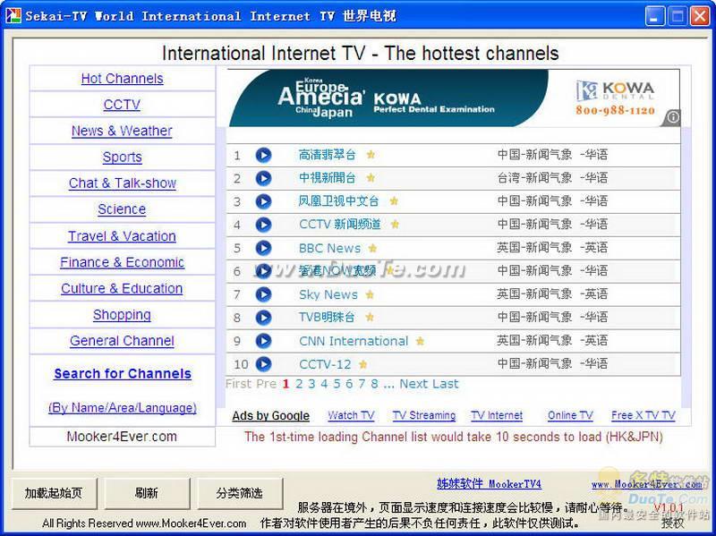Viewport: 716px width, 536px height.
Task: Click the star beside CCTV-12
Action: (x=363, y=364)
